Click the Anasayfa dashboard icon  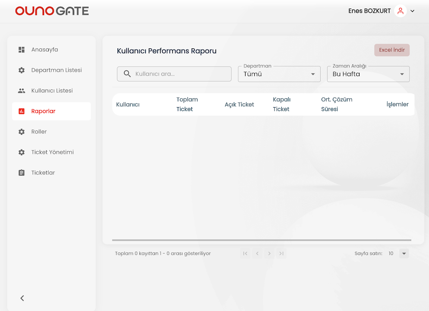tap(22, 50)
